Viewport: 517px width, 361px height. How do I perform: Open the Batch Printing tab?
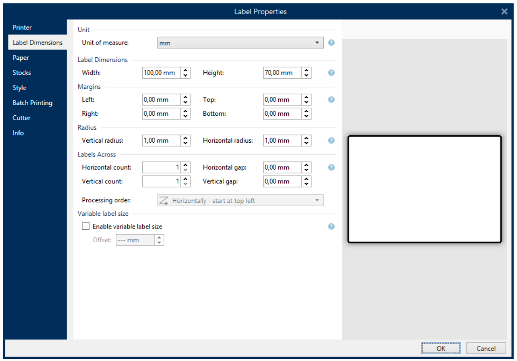32,103
